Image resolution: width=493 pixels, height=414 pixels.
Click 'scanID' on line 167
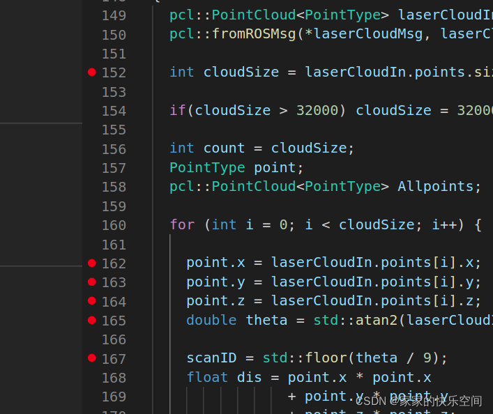point(211,358)
